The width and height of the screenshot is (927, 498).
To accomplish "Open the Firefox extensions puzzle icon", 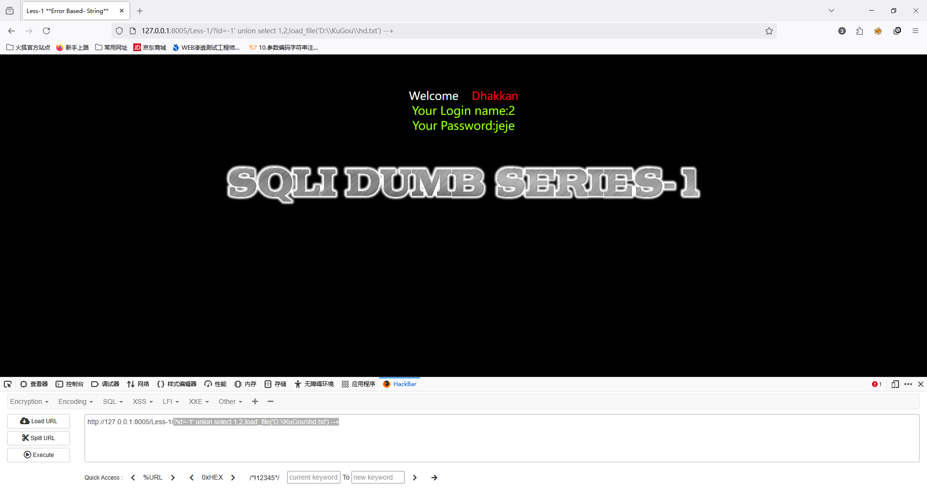I will [x=859, y=31].
